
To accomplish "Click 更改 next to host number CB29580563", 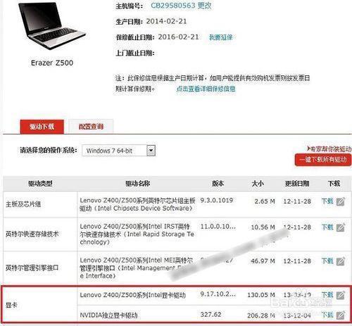I will coord(204,6).
